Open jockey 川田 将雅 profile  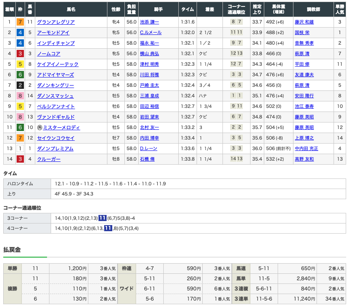pos(150,75)
